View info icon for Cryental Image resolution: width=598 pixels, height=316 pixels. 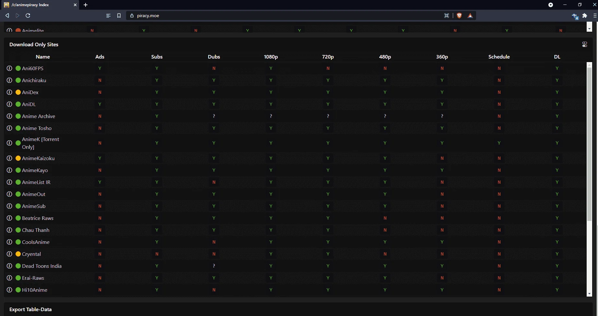[x=9, y=254]
